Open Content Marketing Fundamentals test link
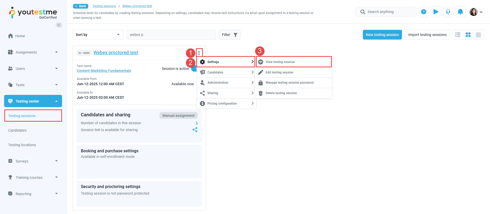 point(104,71)
